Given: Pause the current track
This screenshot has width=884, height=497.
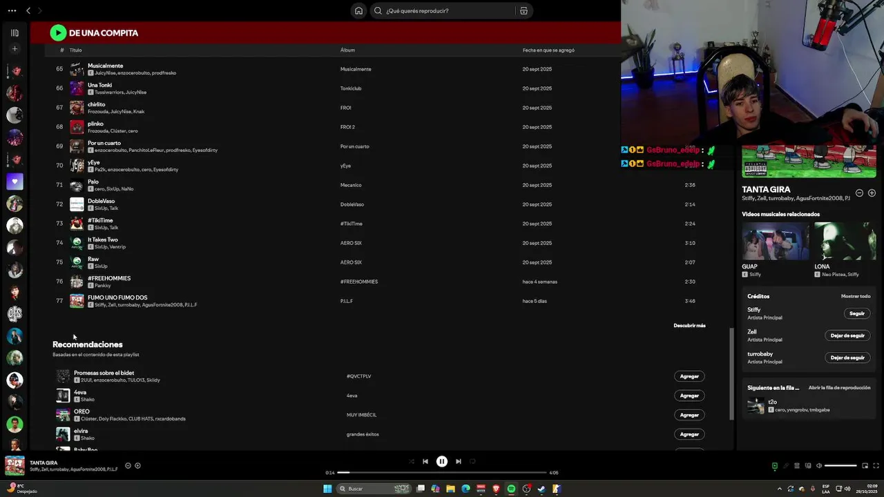Looking at the screenshot, I should tap(442, 461).
